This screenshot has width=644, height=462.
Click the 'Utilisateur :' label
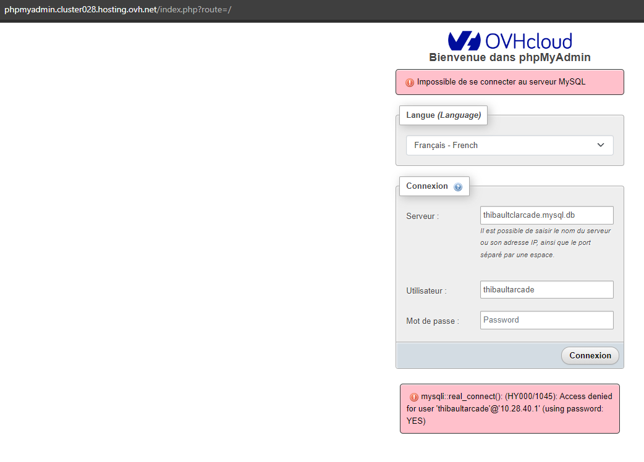tap(426, 291)
